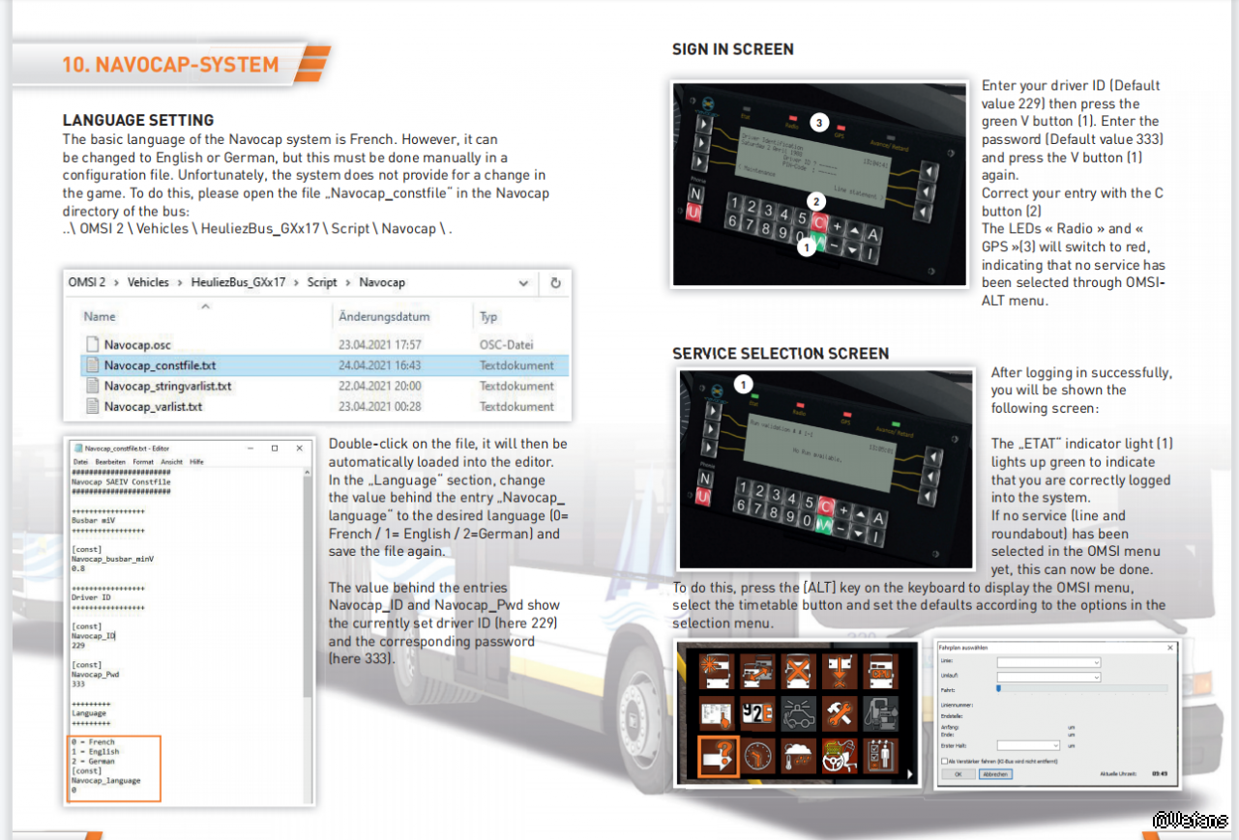Click the Vehicles folder in the breadcrumb path
Viewport: 1239px width, 840px height.
pos(148,282)
